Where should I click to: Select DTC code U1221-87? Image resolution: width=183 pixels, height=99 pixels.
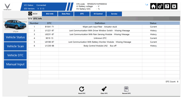49,31
